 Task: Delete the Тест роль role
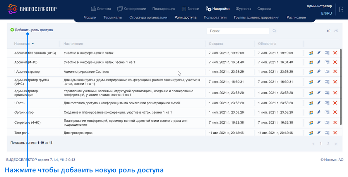point(335,133)
